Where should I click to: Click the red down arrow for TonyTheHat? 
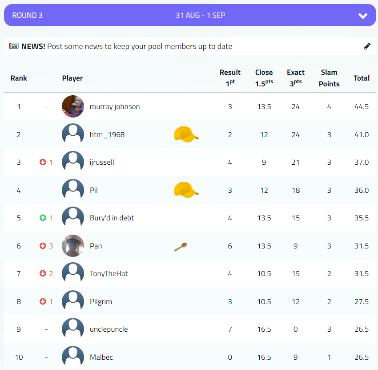[x=43, y=274]
